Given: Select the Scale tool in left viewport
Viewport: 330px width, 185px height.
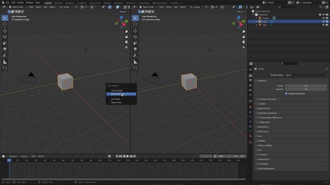Looking at the screenshot, I should 5,43.
